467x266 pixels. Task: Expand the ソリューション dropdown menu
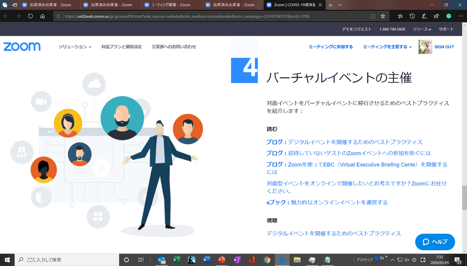[75, 47]
